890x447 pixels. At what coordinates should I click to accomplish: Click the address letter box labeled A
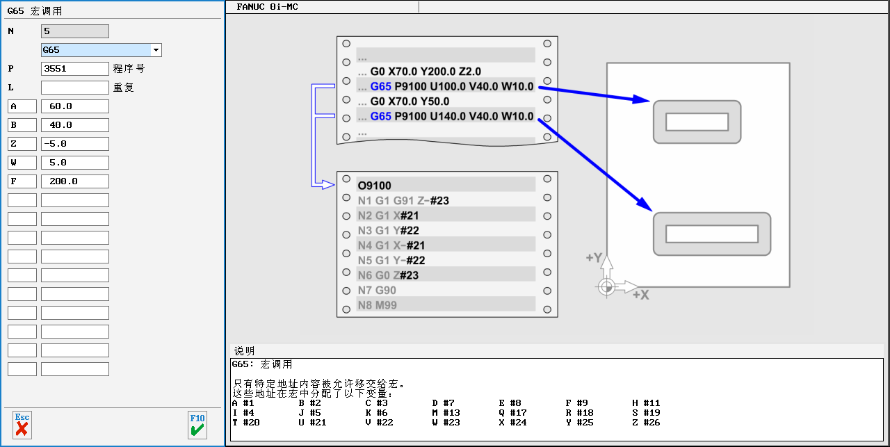pos(22,106)
